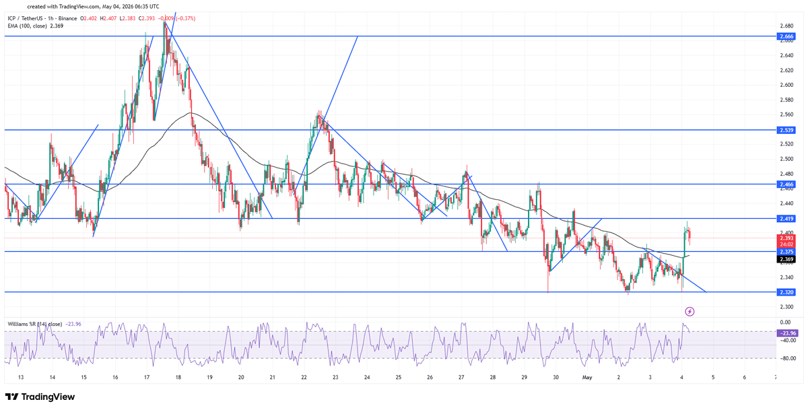The width and height of the screenshot is (808, 410).
Task: Click the 2.539 horizontal line price label
Action: [x=786, y=129]
